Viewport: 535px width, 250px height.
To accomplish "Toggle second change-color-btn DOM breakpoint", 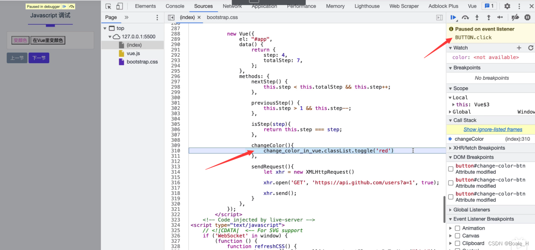I will click(451, 183).
